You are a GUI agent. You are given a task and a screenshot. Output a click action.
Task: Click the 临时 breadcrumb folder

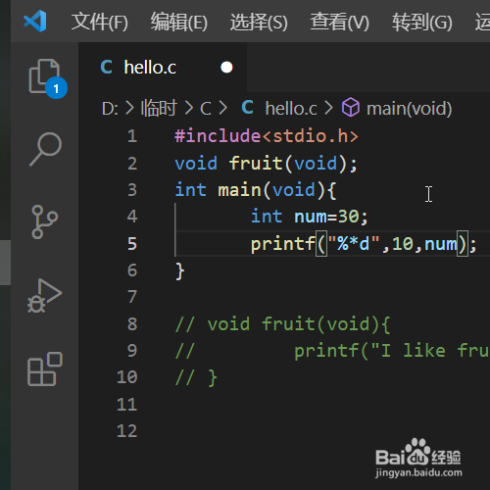point(159,108)
